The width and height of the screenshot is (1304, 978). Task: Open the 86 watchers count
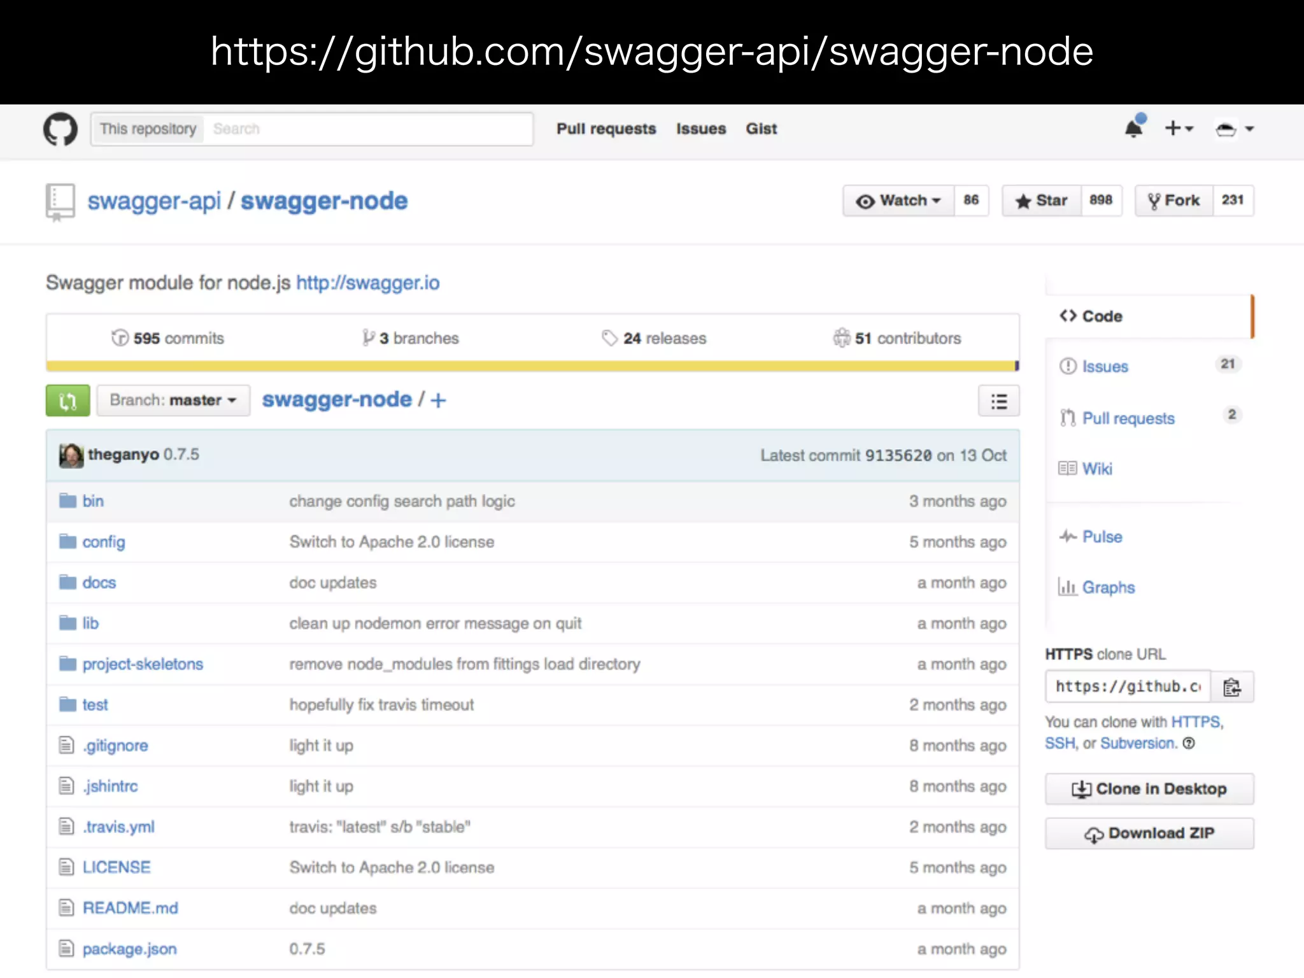point(971,201)
